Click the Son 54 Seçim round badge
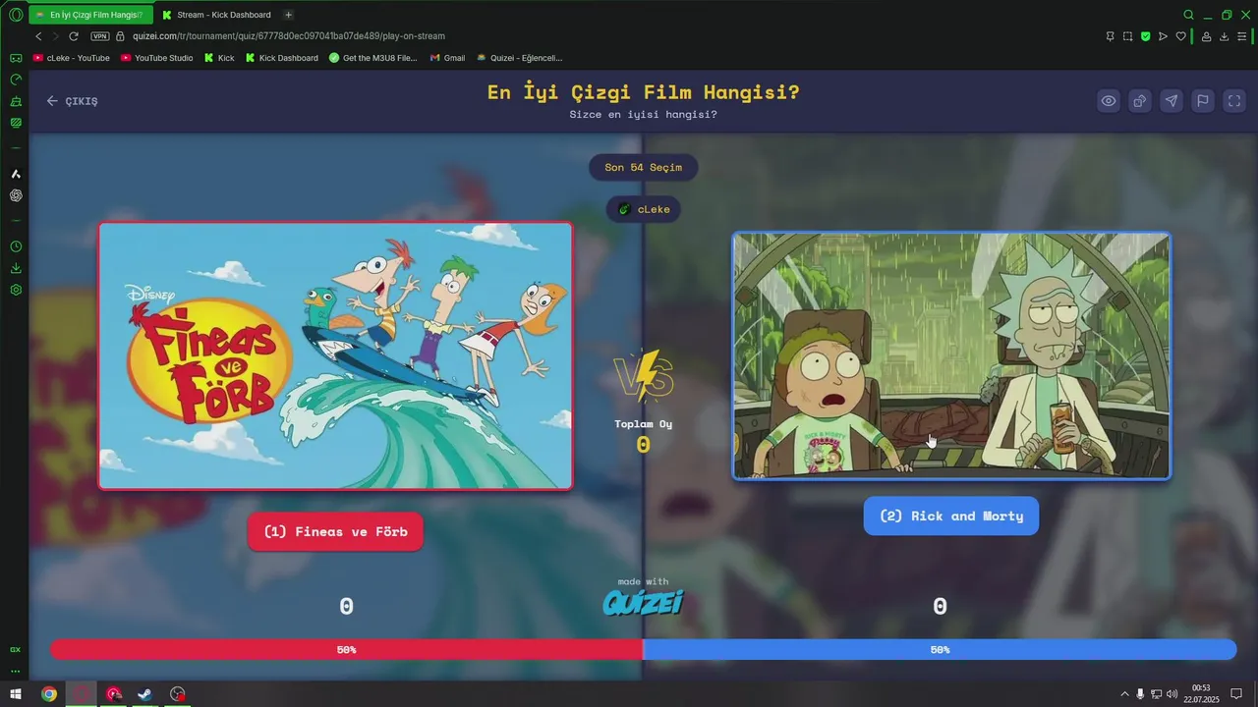 [x=643, y=167]
